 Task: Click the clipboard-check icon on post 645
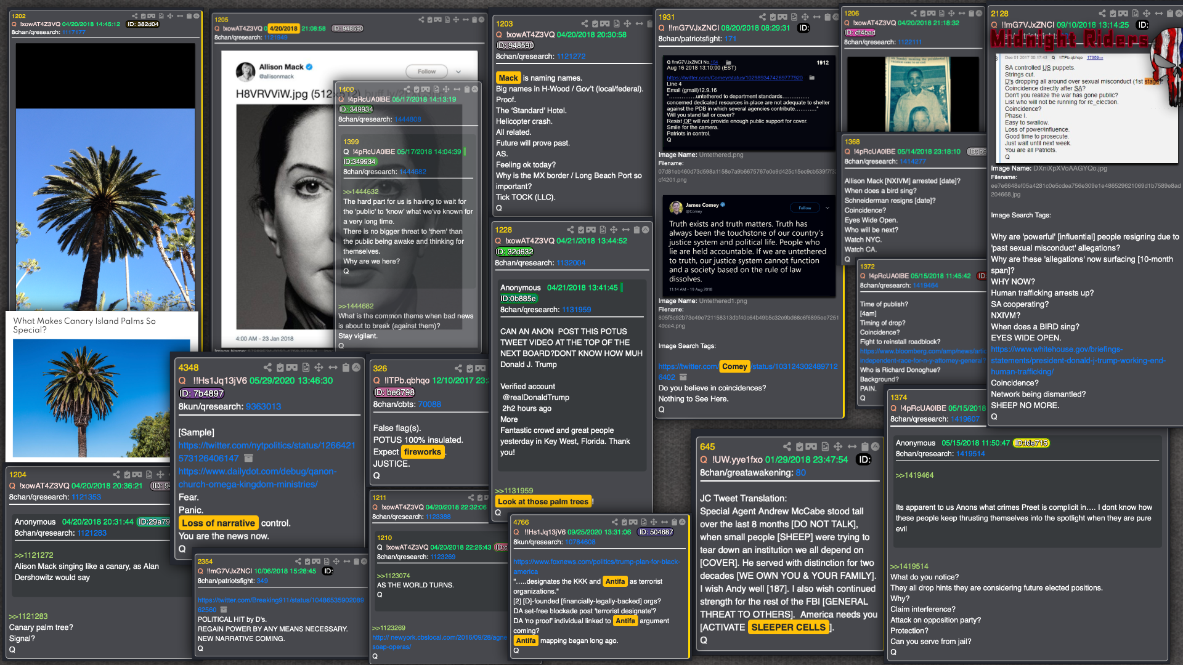click(800, 446)
